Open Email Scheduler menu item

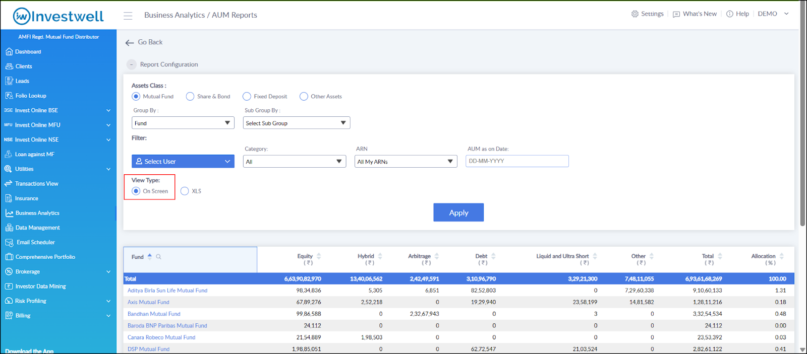[x=36, y=242]
